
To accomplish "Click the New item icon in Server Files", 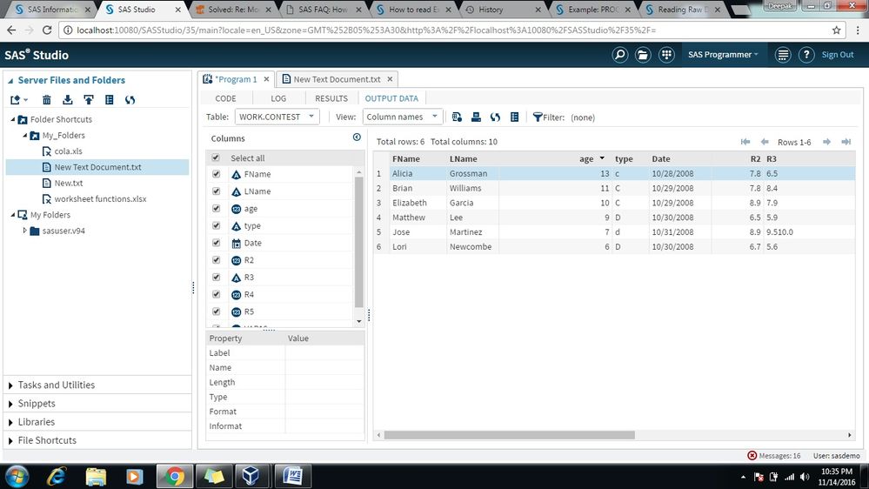I will (x=17, y=100).
